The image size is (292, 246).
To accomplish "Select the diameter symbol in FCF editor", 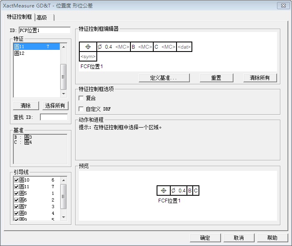I will click(100, 47).
